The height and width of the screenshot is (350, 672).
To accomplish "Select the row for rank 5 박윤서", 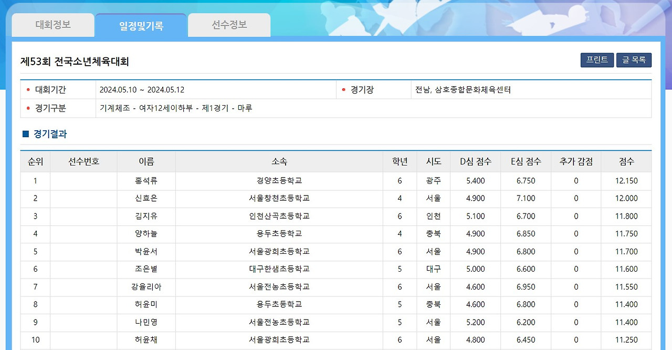I will pyautogui.click(x=145, y=251).
